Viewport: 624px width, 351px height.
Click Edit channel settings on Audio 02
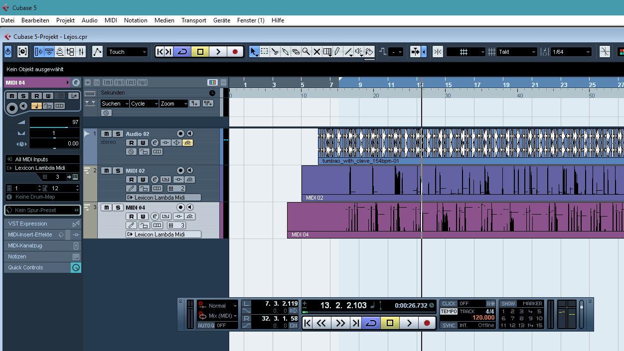click(155, 143)
